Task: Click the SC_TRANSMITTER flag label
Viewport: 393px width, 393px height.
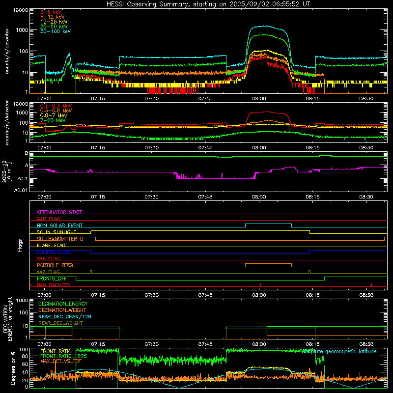Action: [x=57, y=239]
